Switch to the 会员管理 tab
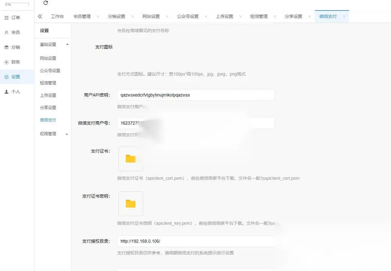 coord(82,16)
